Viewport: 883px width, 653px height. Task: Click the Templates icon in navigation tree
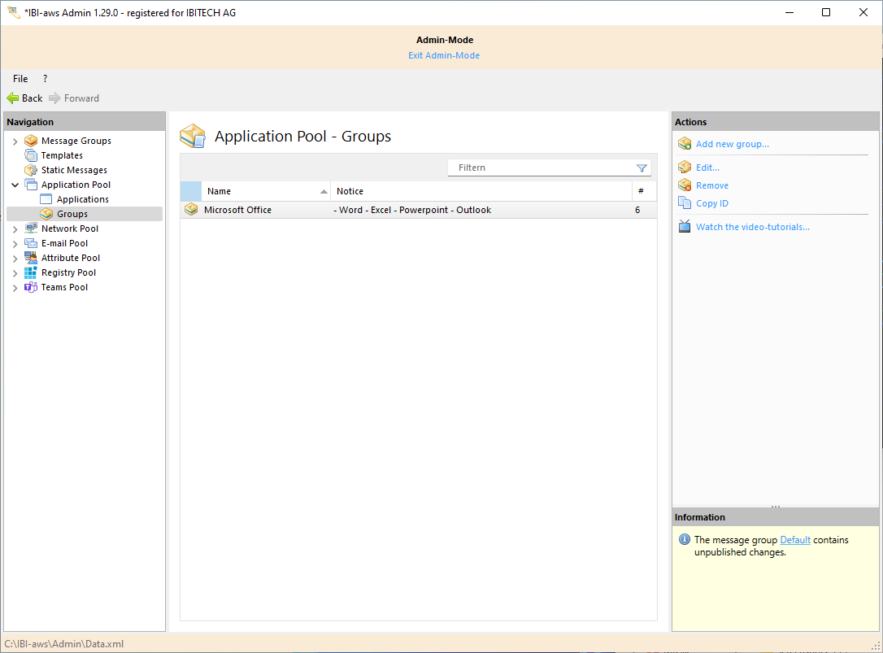31,155
